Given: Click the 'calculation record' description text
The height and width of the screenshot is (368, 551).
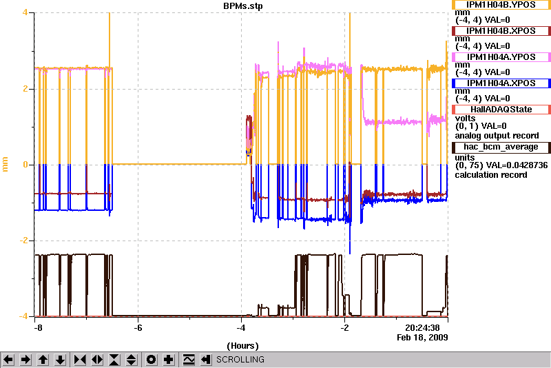Looking at the screenshot, I should coord(491,175).
